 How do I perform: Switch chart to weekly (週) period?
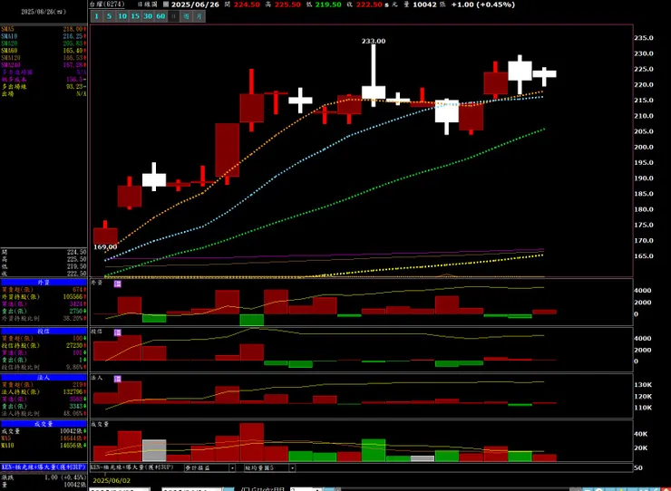(187, 16)
